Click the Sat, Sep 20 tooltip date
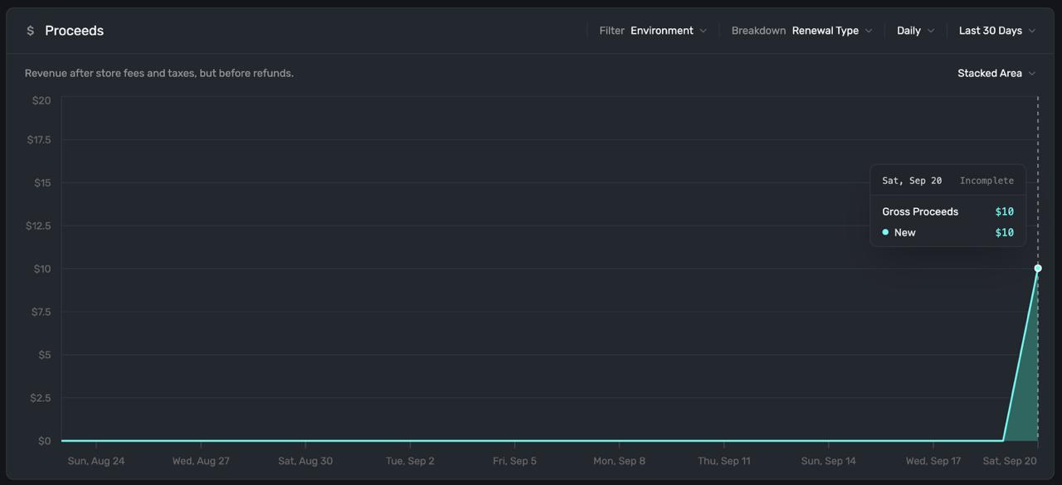The width and height of the screenshot is (1062, 485). click(912, 181)
